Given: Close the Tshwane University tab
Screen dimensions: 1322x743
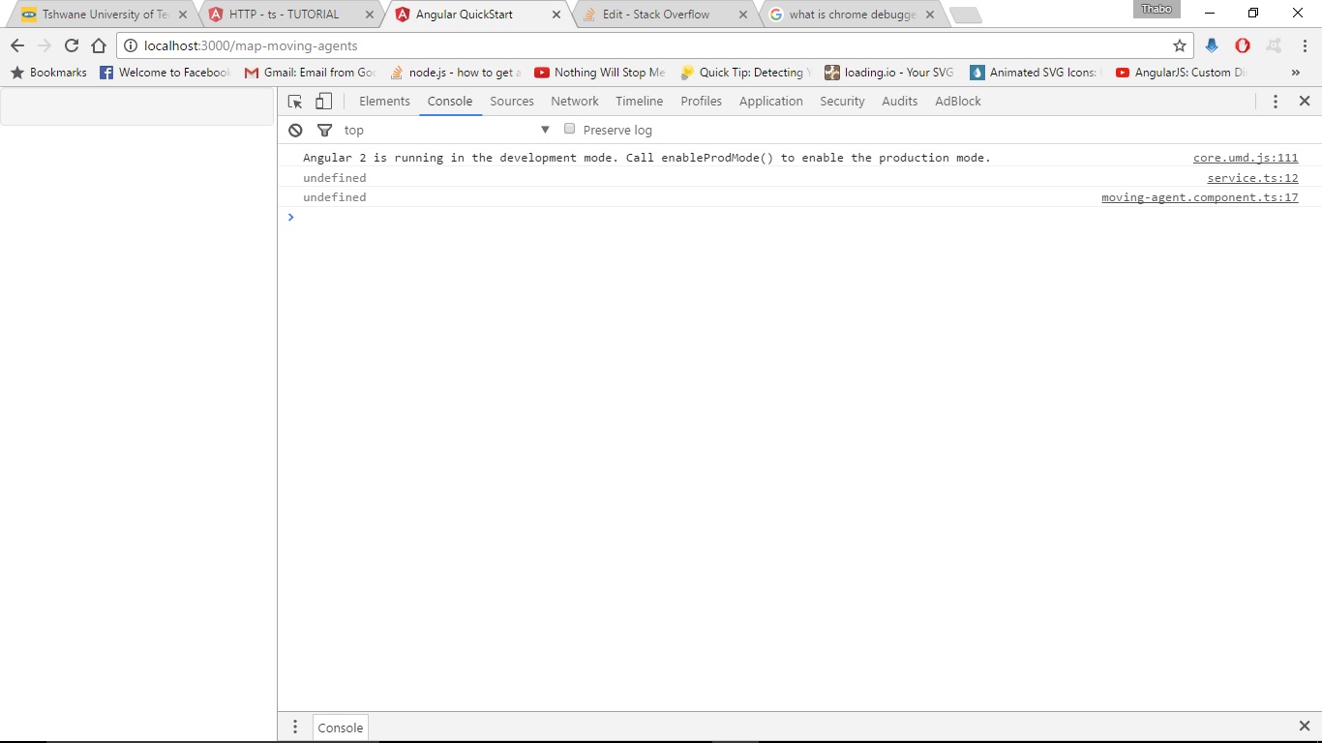Looking at the screenshot, I should pyautogui.click(x=183, y=15).
